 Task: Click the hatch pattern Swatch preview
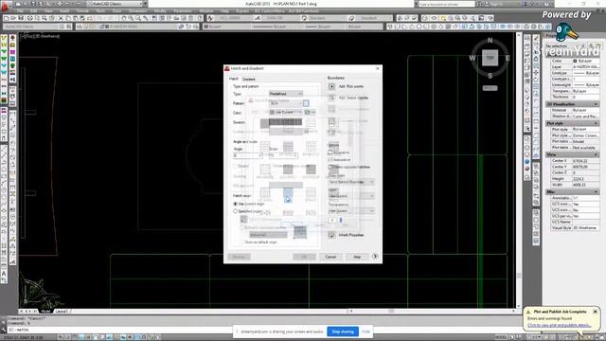285,122
